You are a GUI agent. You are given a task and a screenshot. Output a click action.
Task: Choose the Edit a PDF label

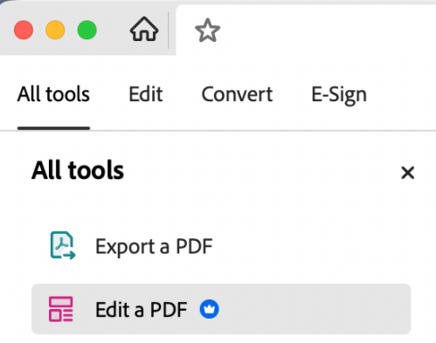pyautogui.click(x=142, y=309)
